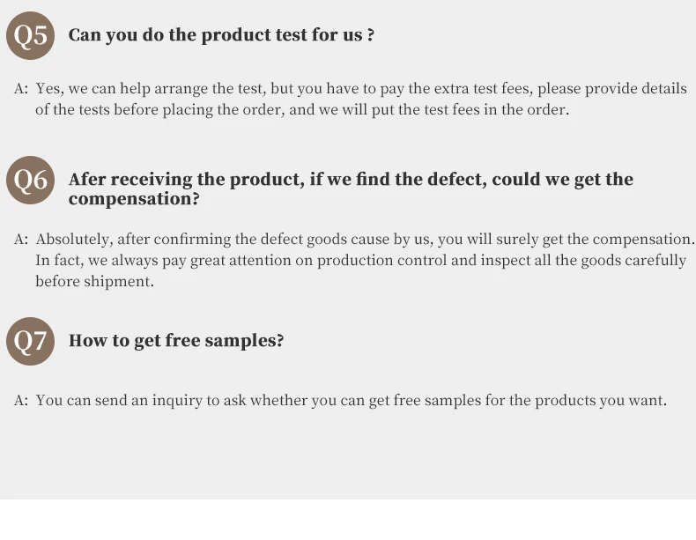Select the "A:" label under Q6
696x540 pixels.
[22, 240]
